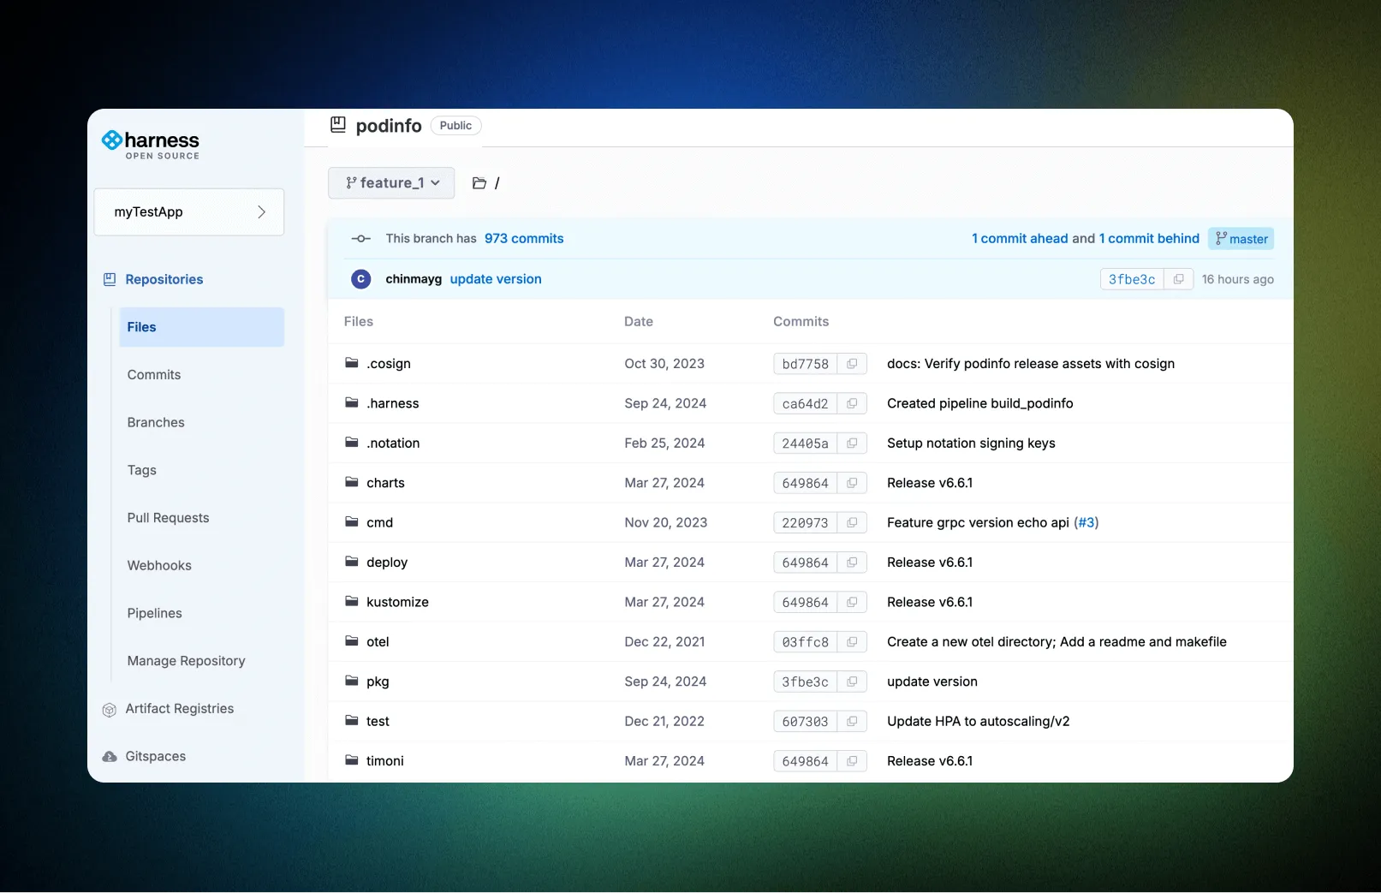Click the Public visibility badge

pos(455,126)
